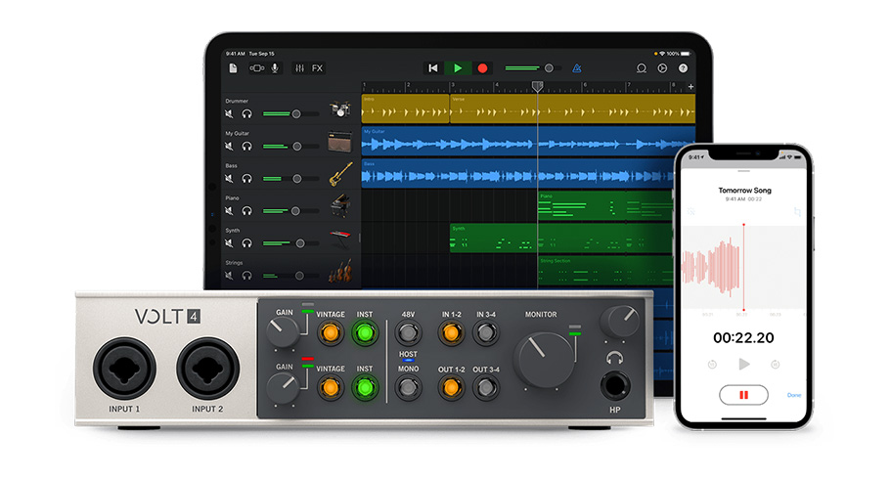Adjust the Drummer track volume slider
The width and height of the screenshot is (890, 479).
tap(289, 114)
